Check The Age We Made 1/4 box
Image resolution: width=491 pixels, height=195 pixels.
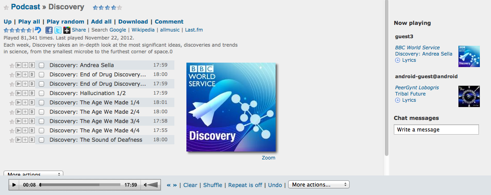[x=41, y=103]
